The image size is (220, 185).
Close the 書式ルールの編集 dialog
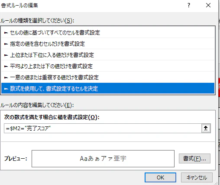point(208,5)
